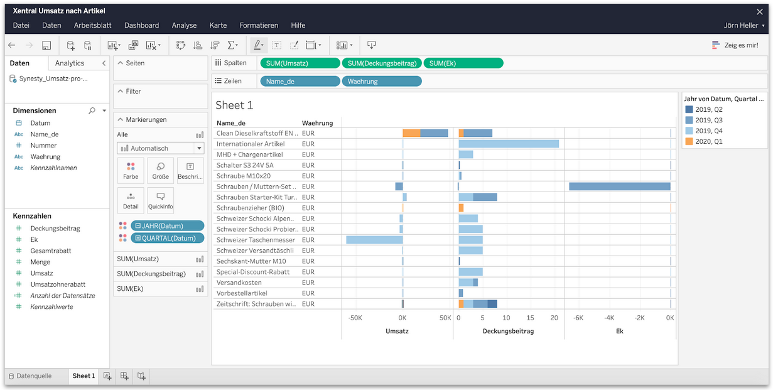Image resolution: width=773 pixels, height=390 pixels.
Task: Sort ascending with the toolbar icon
Action: point(198,45)
